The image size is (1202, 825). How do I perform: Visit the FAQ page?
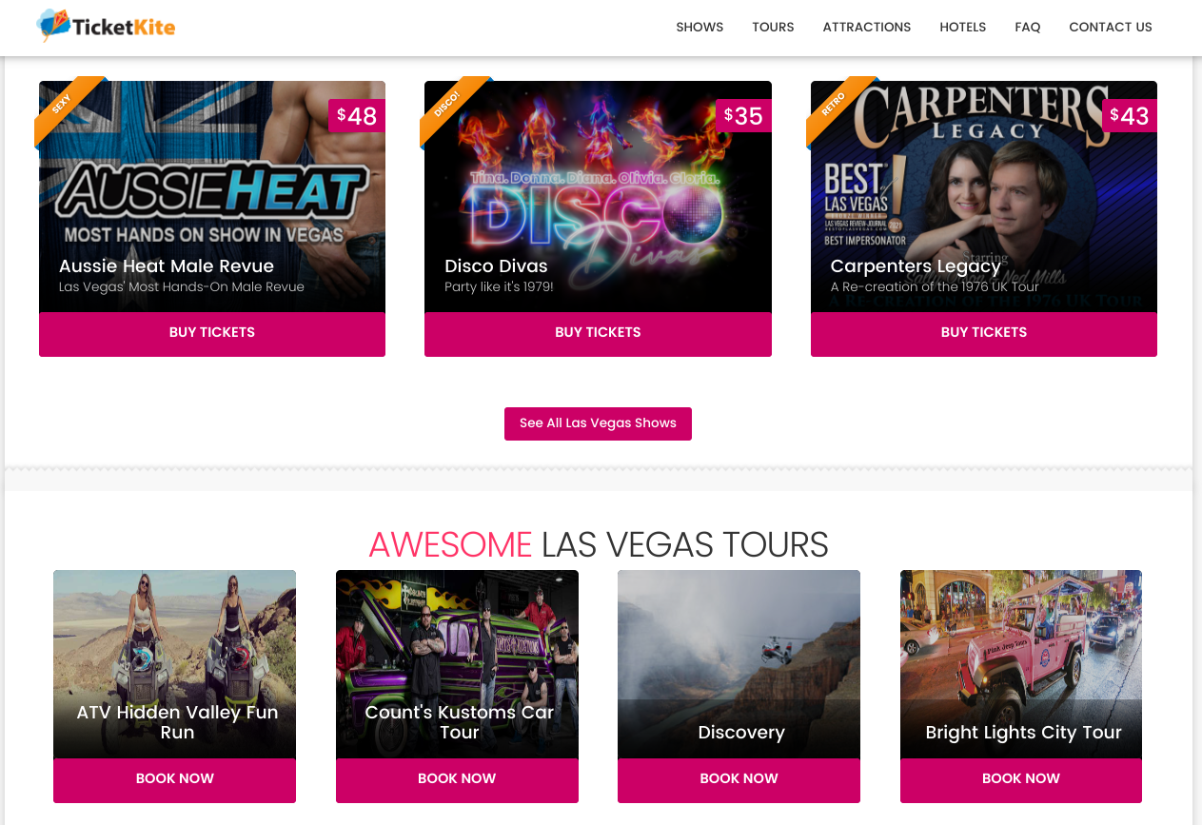click(x=1028, y=27)
